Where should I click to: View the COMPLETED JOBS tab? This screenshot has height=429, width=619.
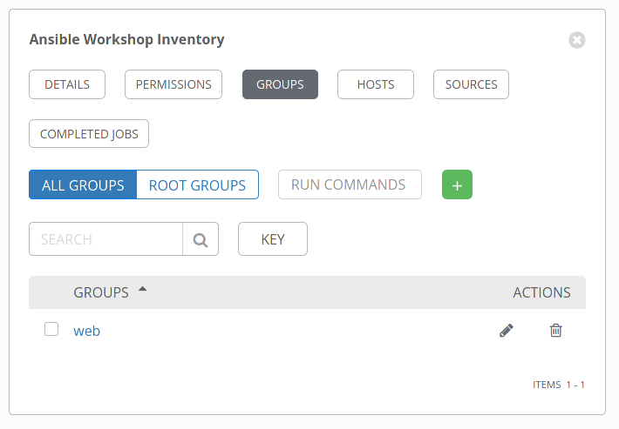pos(89,134)
